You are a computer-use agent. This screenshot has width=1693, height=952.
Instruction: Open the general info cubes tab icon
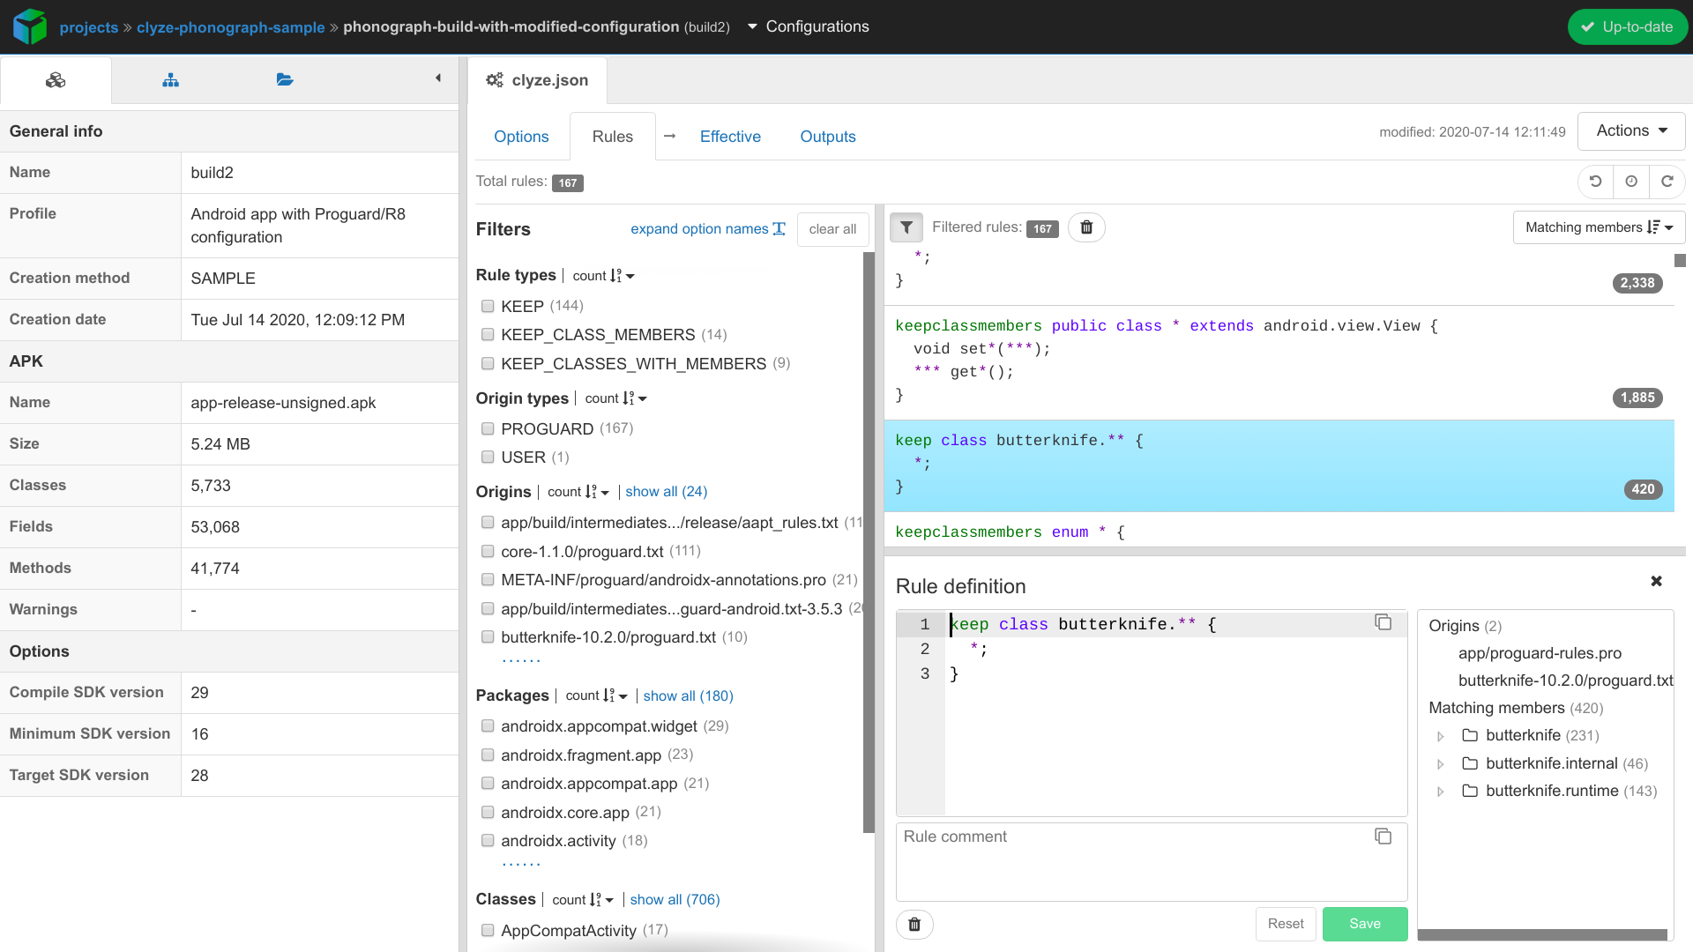point(56,80)
